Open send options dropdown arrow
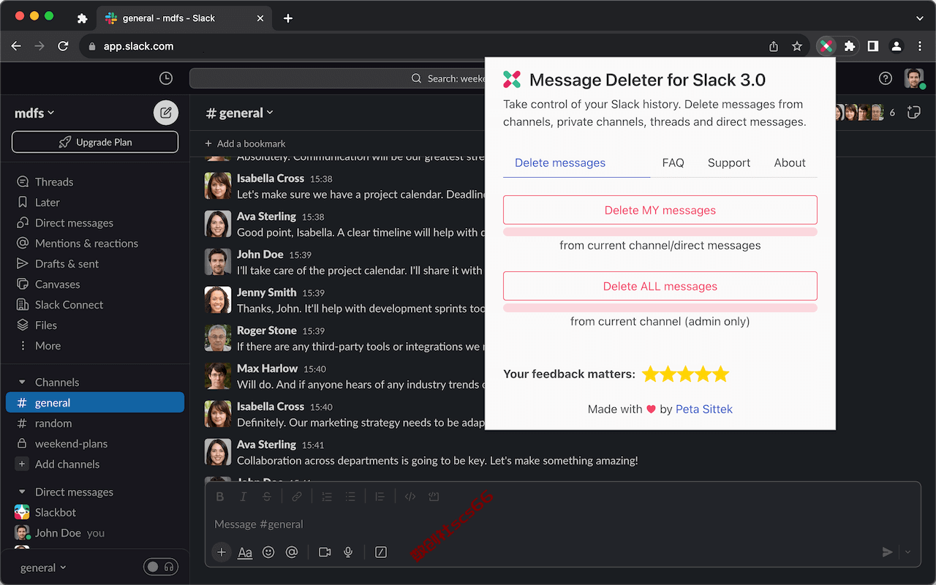 coord(908,552)
